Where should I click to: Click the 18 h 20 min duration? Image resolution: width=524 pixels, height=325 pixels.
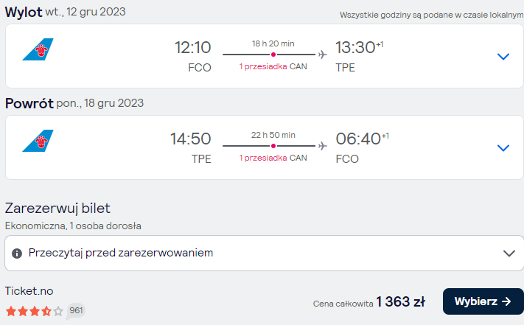tap(273, 43)
